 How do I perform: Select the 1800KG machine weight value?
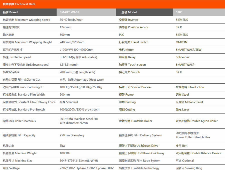[x=65, y=153]
